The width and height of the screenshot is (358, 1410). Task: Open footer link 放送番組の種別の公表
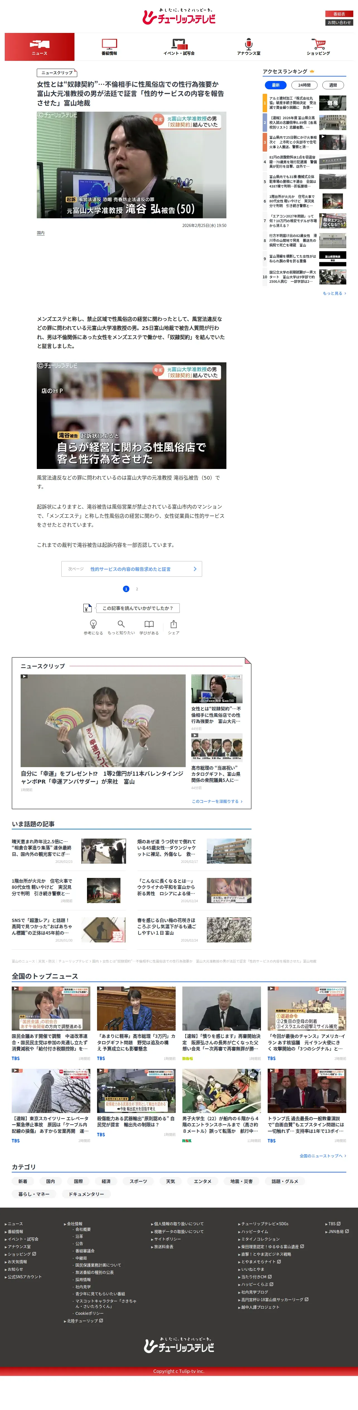click(95, 1272)
